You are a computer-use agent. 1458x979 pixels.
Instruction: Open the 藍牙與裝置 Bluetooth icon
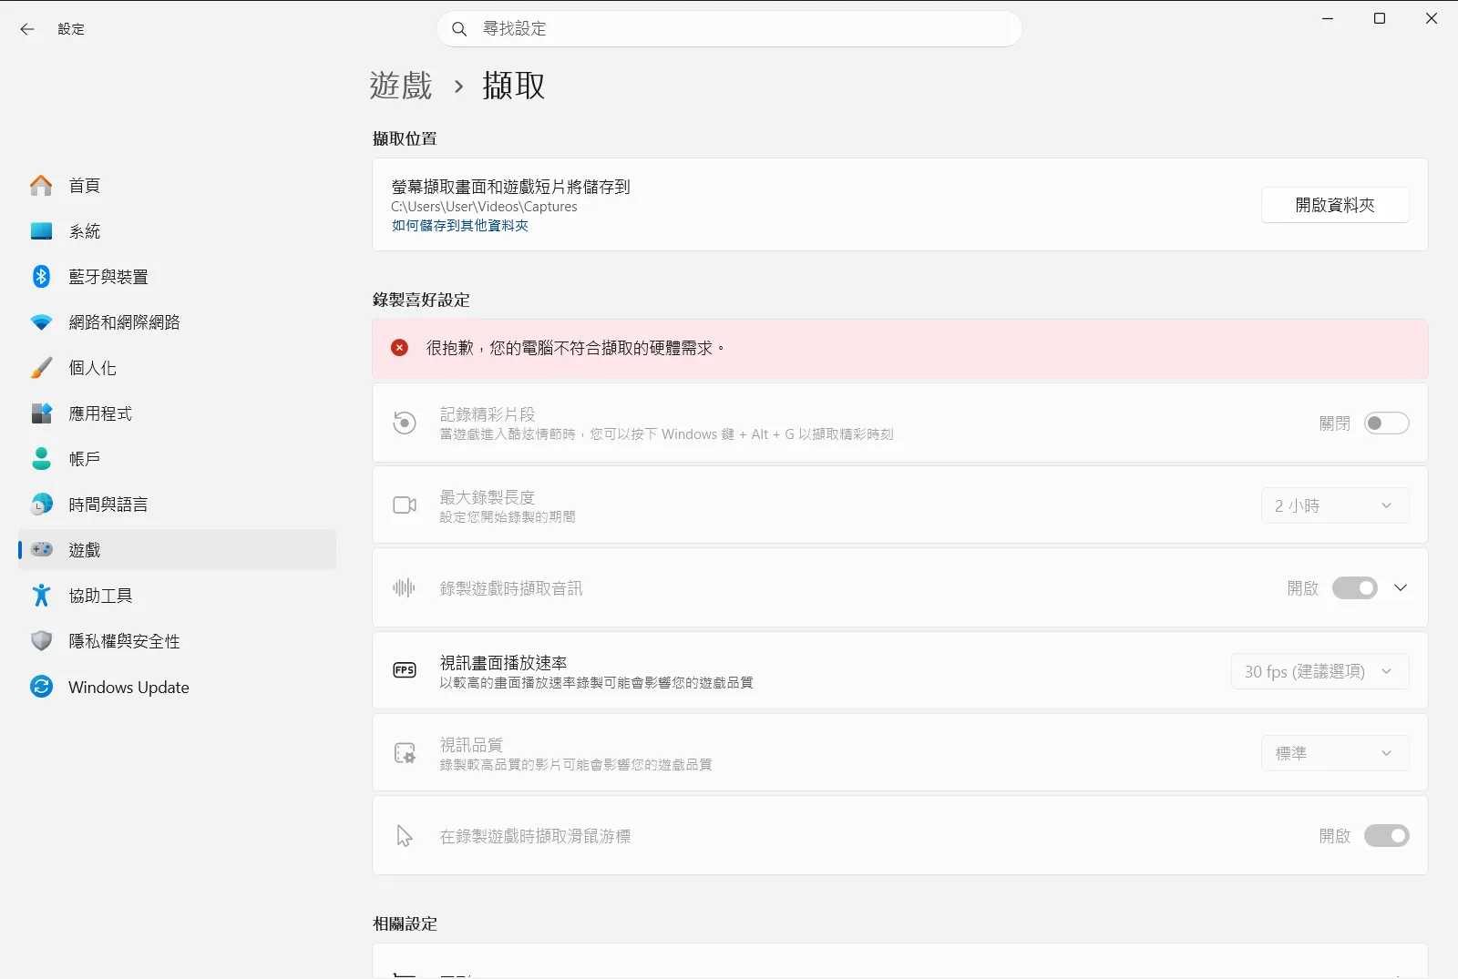click(41, 277)
